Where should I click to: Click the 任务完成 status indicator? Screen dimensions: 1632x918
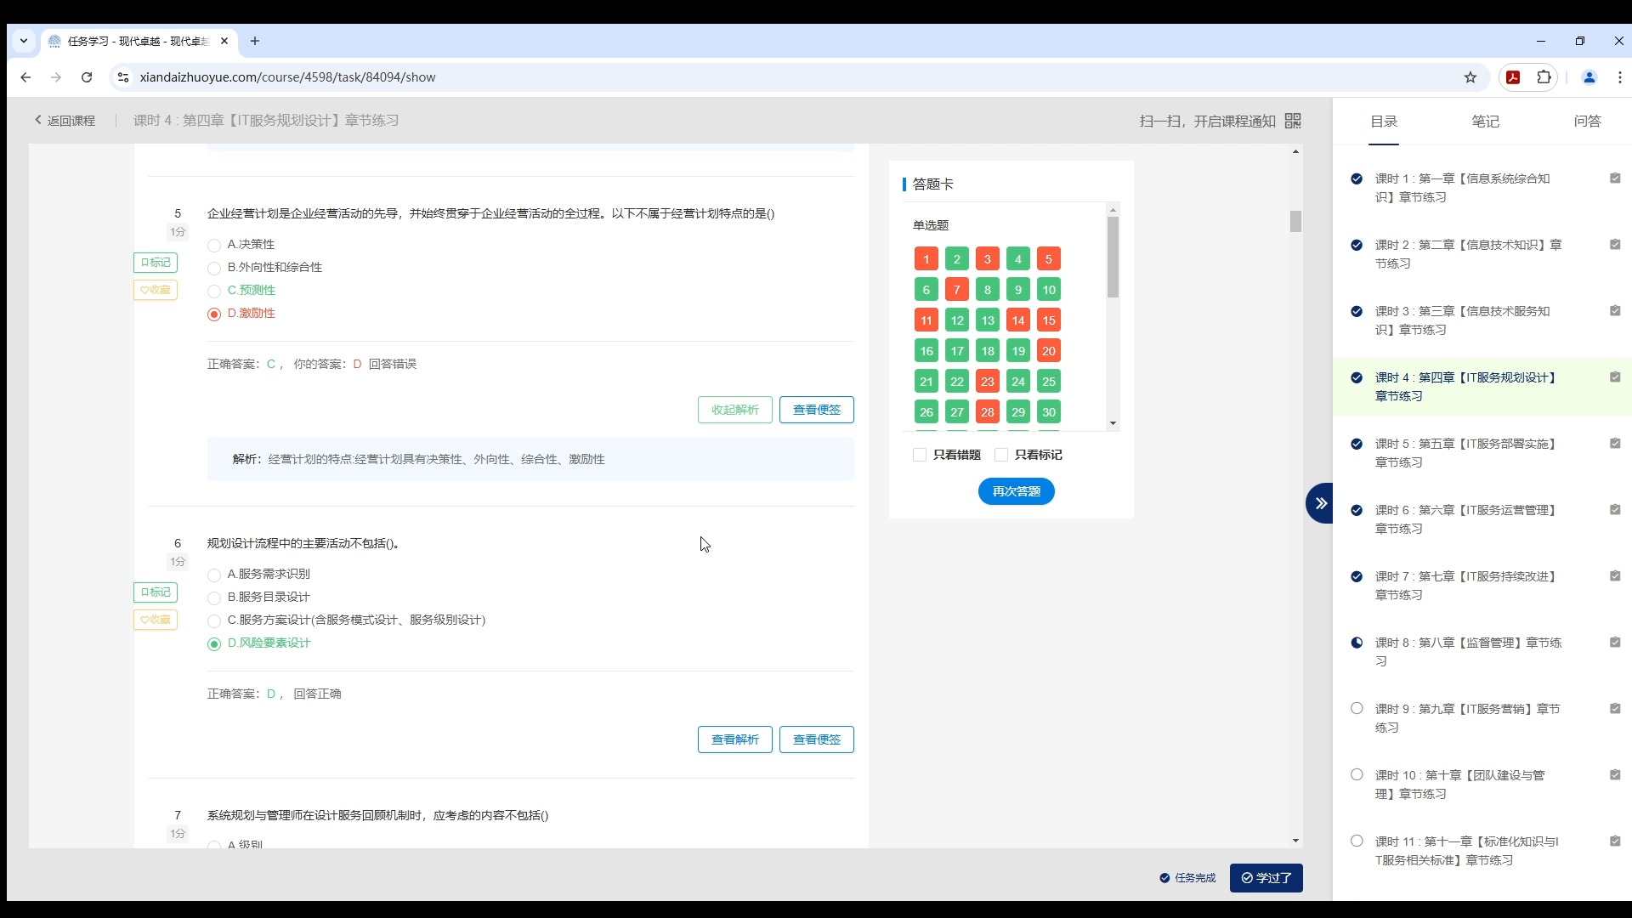(1187, 878)
